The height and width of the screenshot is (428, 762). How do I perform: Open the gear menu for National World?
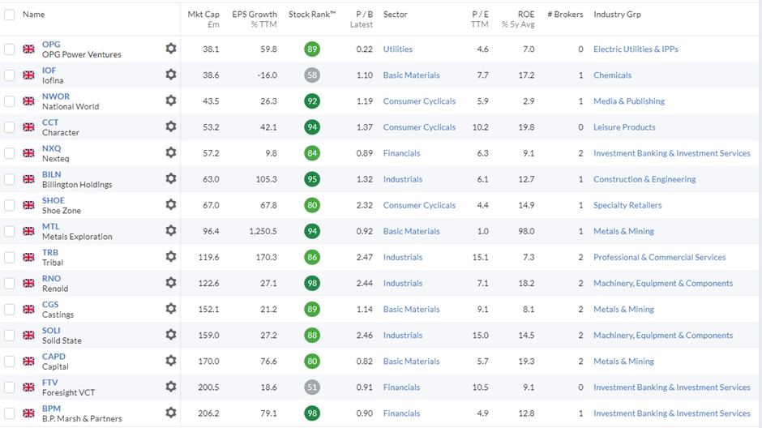170,100
